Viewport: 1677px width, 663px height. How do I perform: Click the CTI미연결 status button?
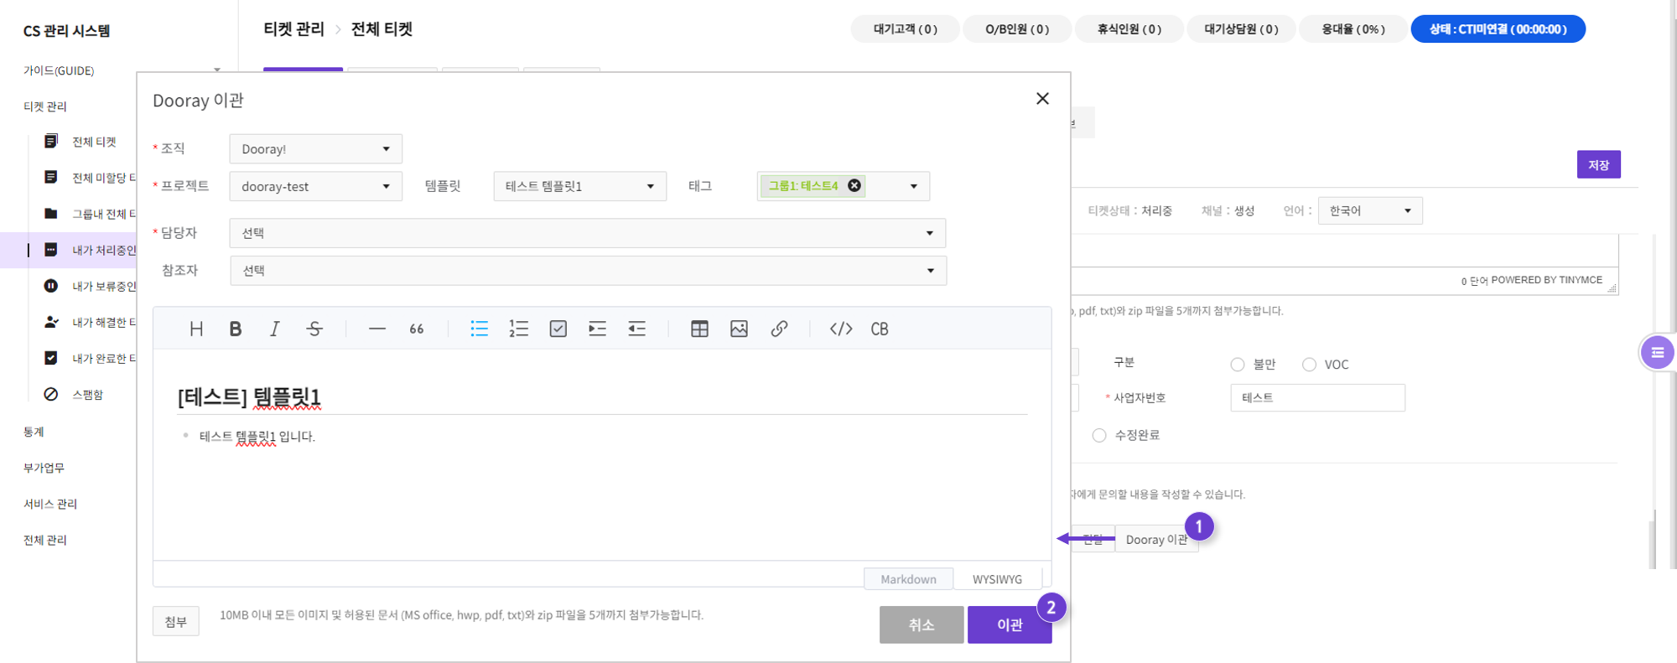1498,28
